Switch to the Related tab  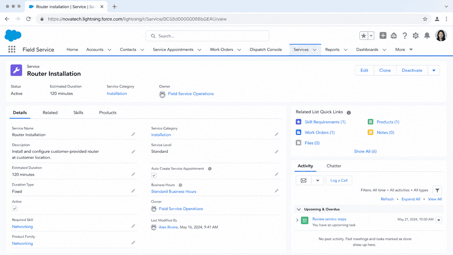click(x=50, y=112)
